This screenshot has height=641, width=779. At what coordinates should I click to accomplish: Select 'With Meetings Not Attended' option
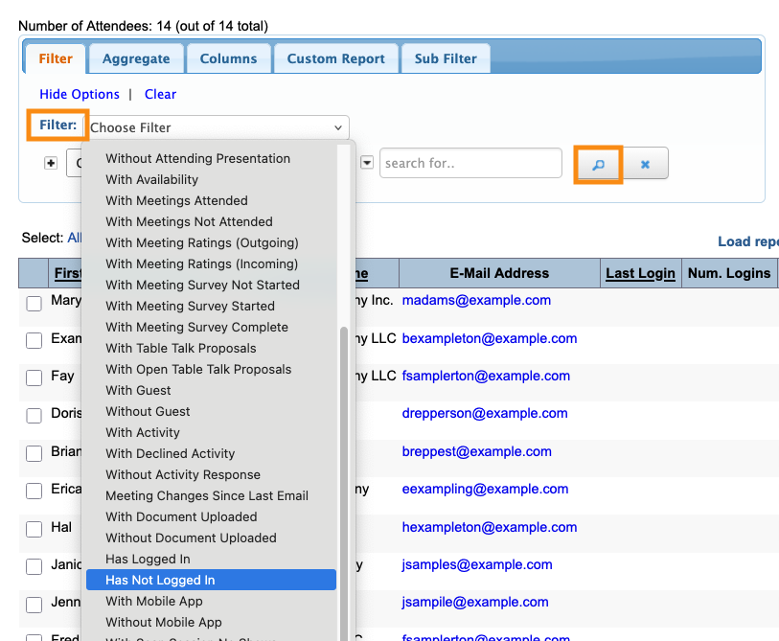(x=211, y=221)
